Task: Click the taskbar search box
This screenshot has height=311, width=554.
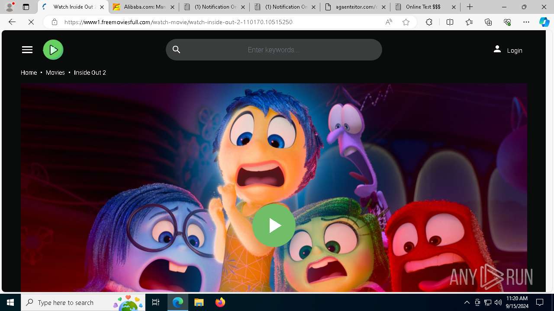Action: pos(83,302)
